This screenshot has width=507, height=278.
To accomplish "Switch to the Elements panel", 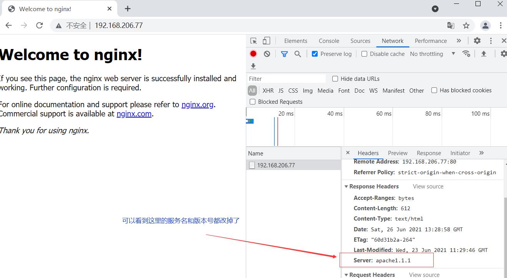I will click(296, 41).
